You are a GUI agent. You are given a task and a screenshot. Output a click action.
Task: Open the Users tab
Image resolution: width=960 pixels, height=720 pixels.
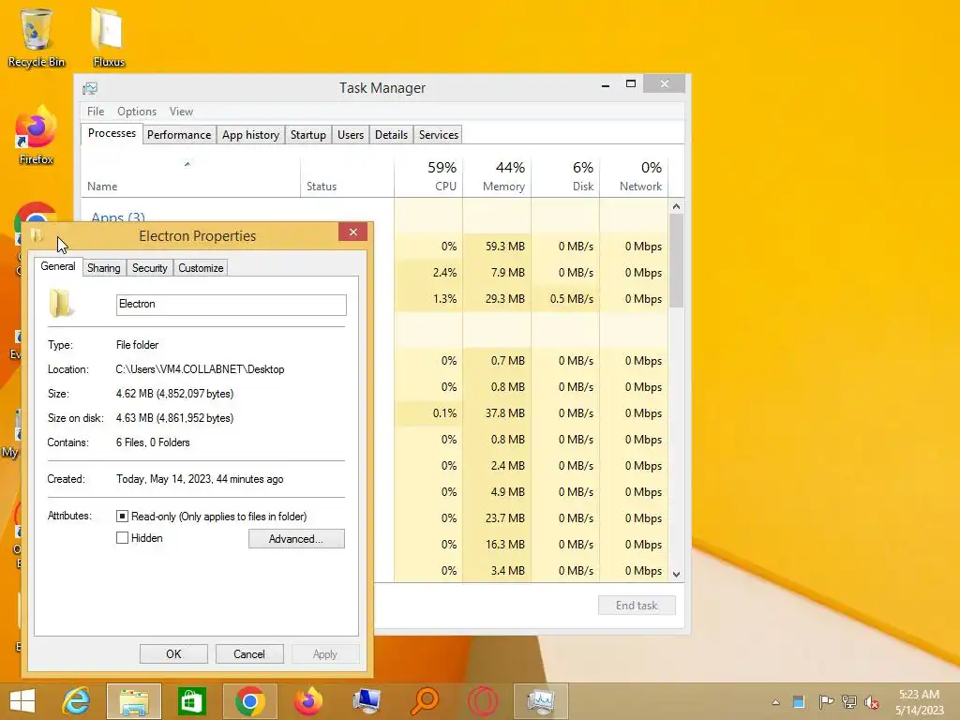click(351, 135)
